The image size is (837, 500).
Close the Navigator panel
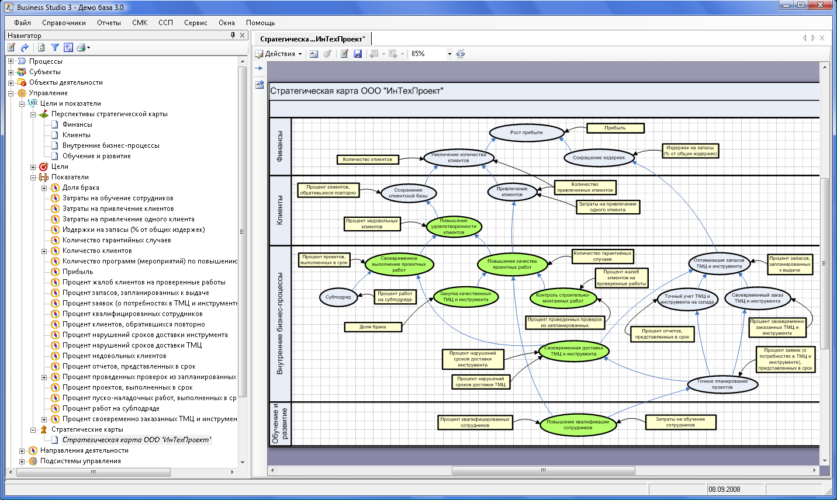tap(243, 35)
